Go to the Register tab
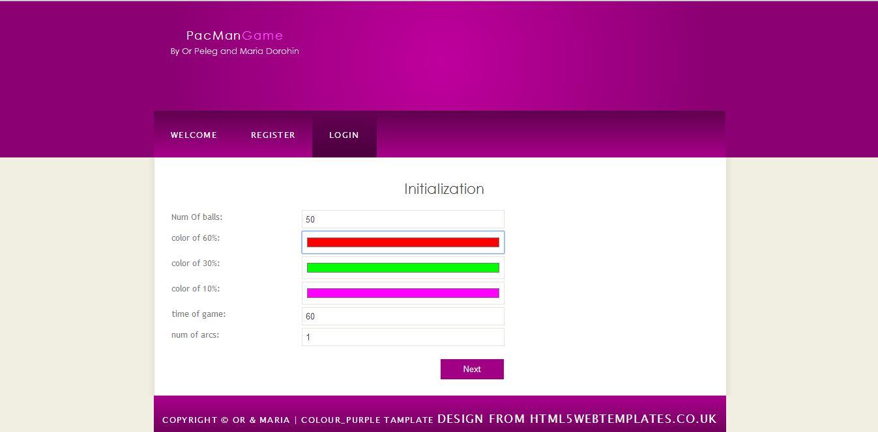Image resolution: width=878 pixels, height=432 pixels. pyautogui.click(x=272, y=135)
